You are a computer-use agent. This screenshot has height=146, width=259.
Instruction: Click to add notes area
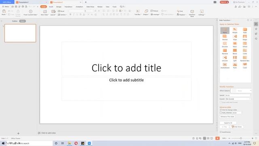[49, 133]
